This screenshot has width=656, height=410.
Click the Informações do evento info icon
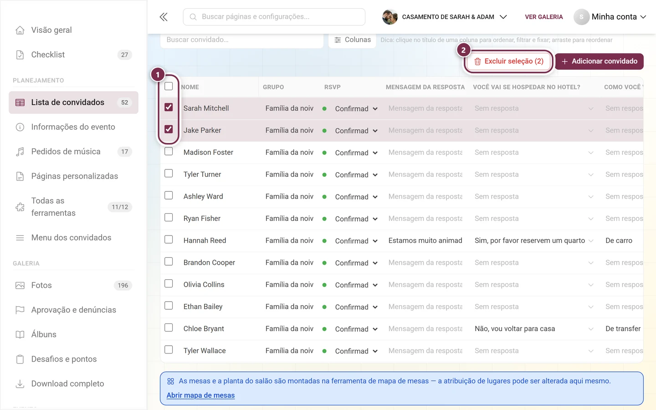point(20,127)
